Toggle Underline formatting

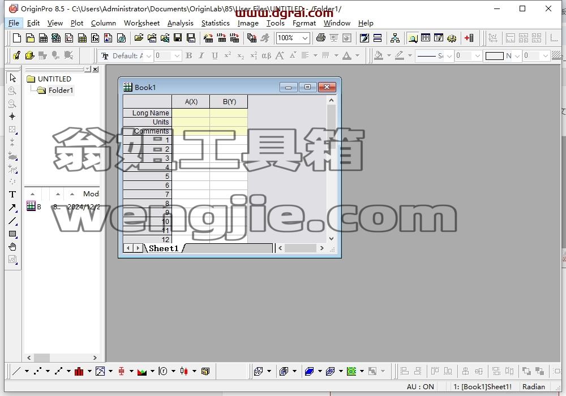tap(215, 55)
